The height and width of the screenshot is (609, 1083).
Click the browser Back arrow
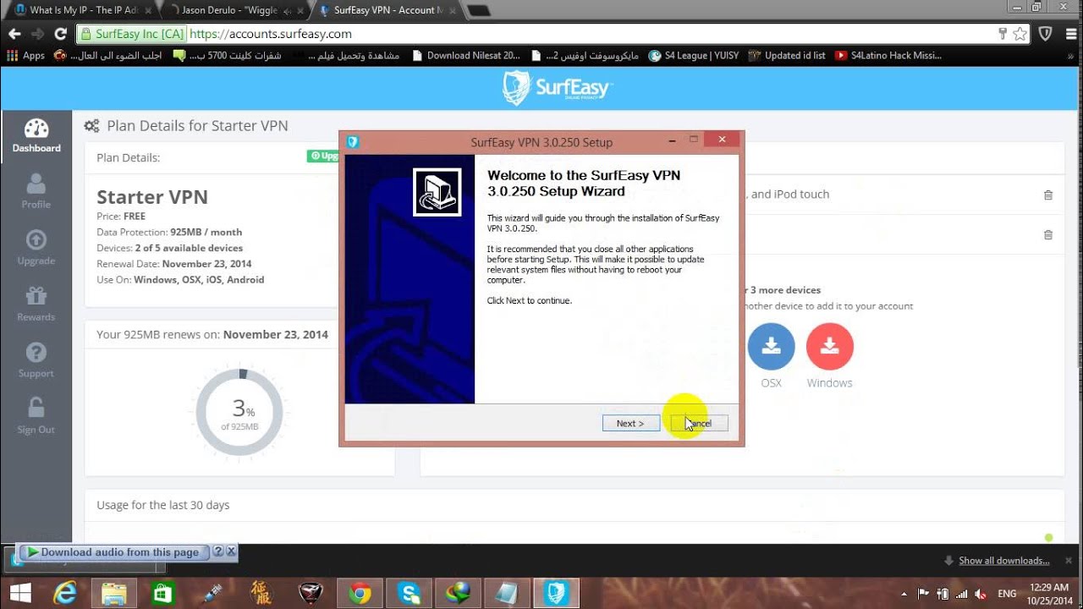tap(14, 34)
